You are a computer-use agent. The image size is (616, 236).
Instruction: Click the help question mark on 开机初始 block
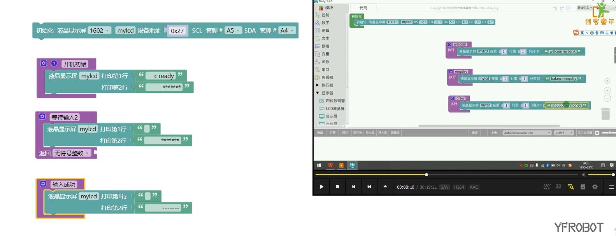(54, 63)
